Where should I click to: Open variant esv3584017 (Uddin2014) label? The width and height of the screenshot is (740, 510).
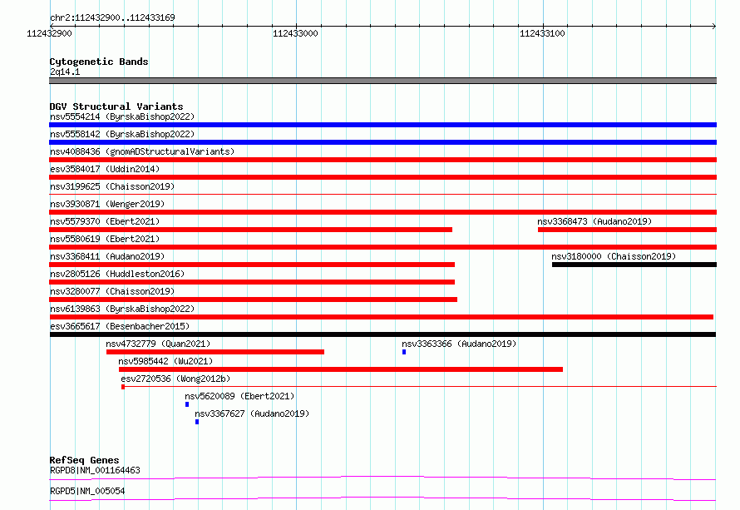point(105,169)
